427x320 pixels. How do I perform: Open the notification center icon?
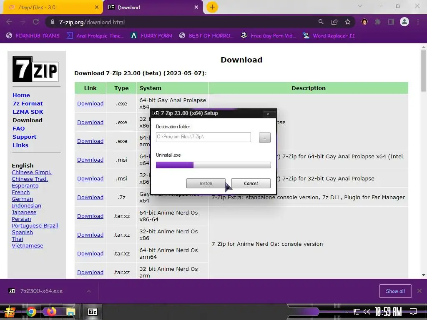[x=413, y=312]
